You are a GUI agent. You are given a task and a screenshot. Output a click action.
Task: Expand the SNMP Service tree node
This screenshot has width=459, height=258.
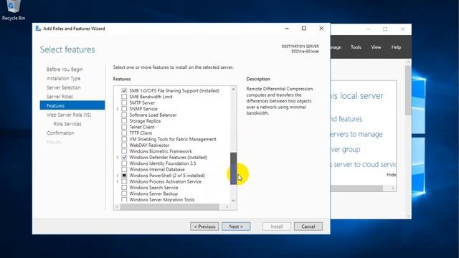118,109
